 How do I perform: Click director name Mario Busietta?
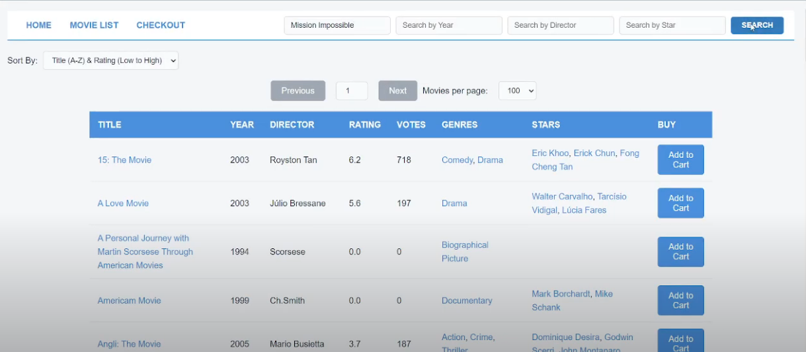pos(297,344)
